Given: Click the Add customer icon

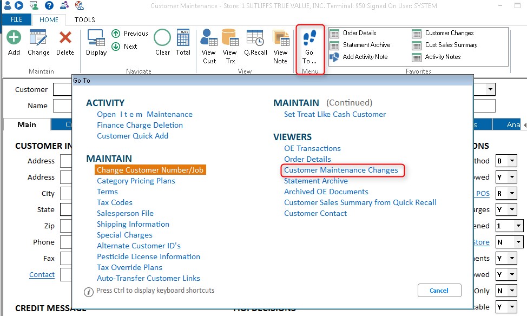Looking at the screenshot, I should (x=14, y=38).
